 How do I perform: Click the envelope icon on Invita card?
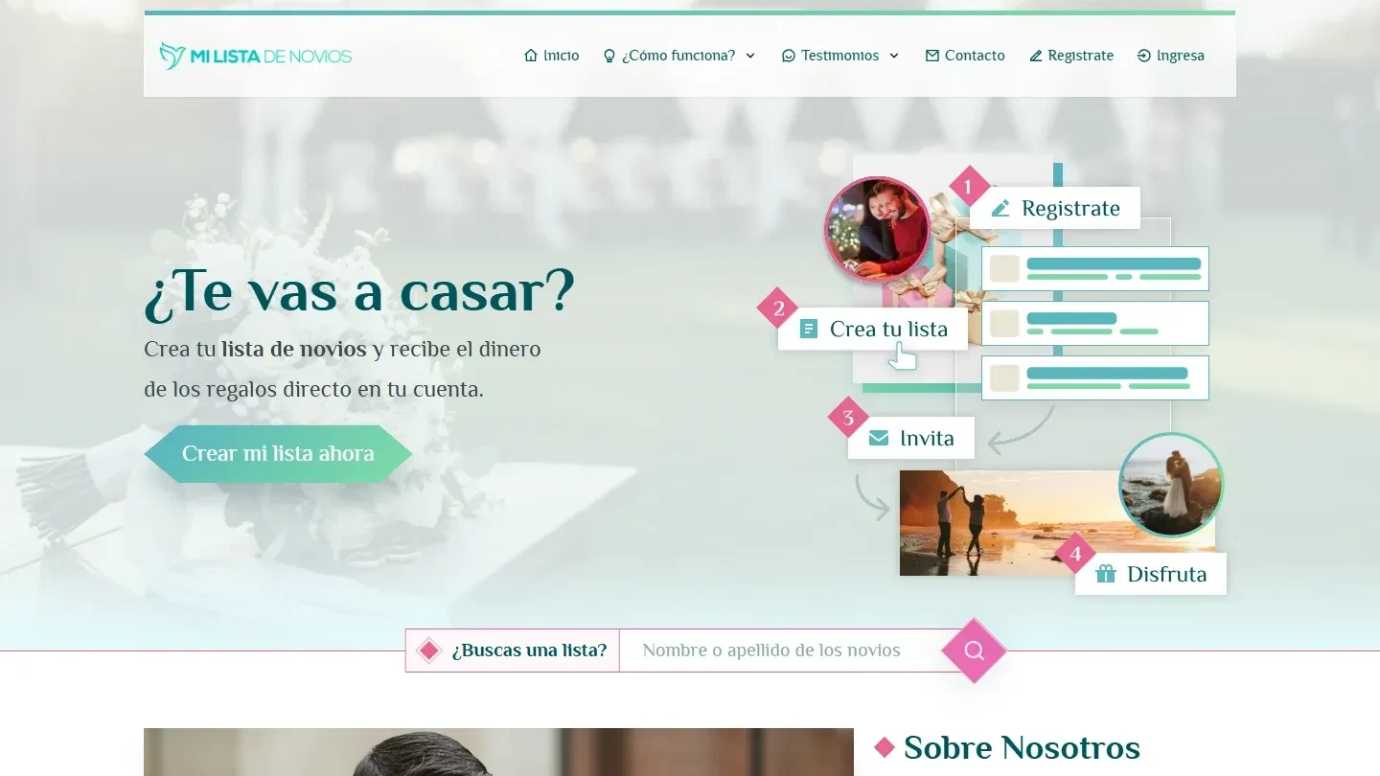(879, 438)
